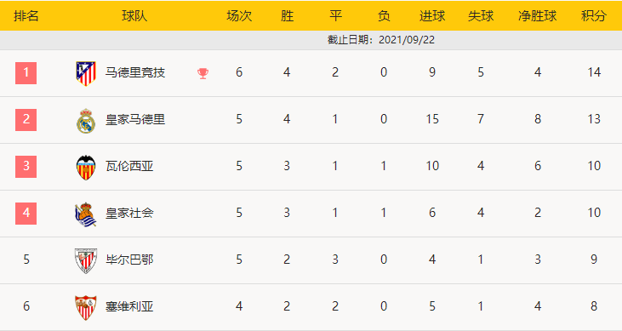Click the Athletic Bilbao club crest

[x=86, y=260]
